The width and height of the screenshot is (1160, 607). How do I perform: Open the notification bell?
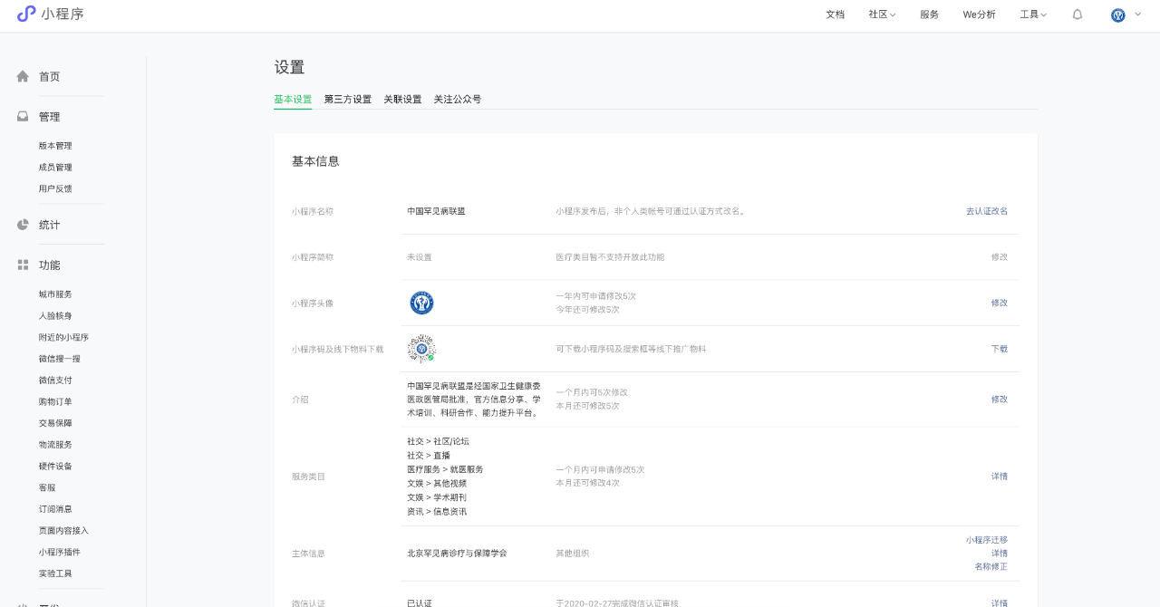click(1078, 14)
